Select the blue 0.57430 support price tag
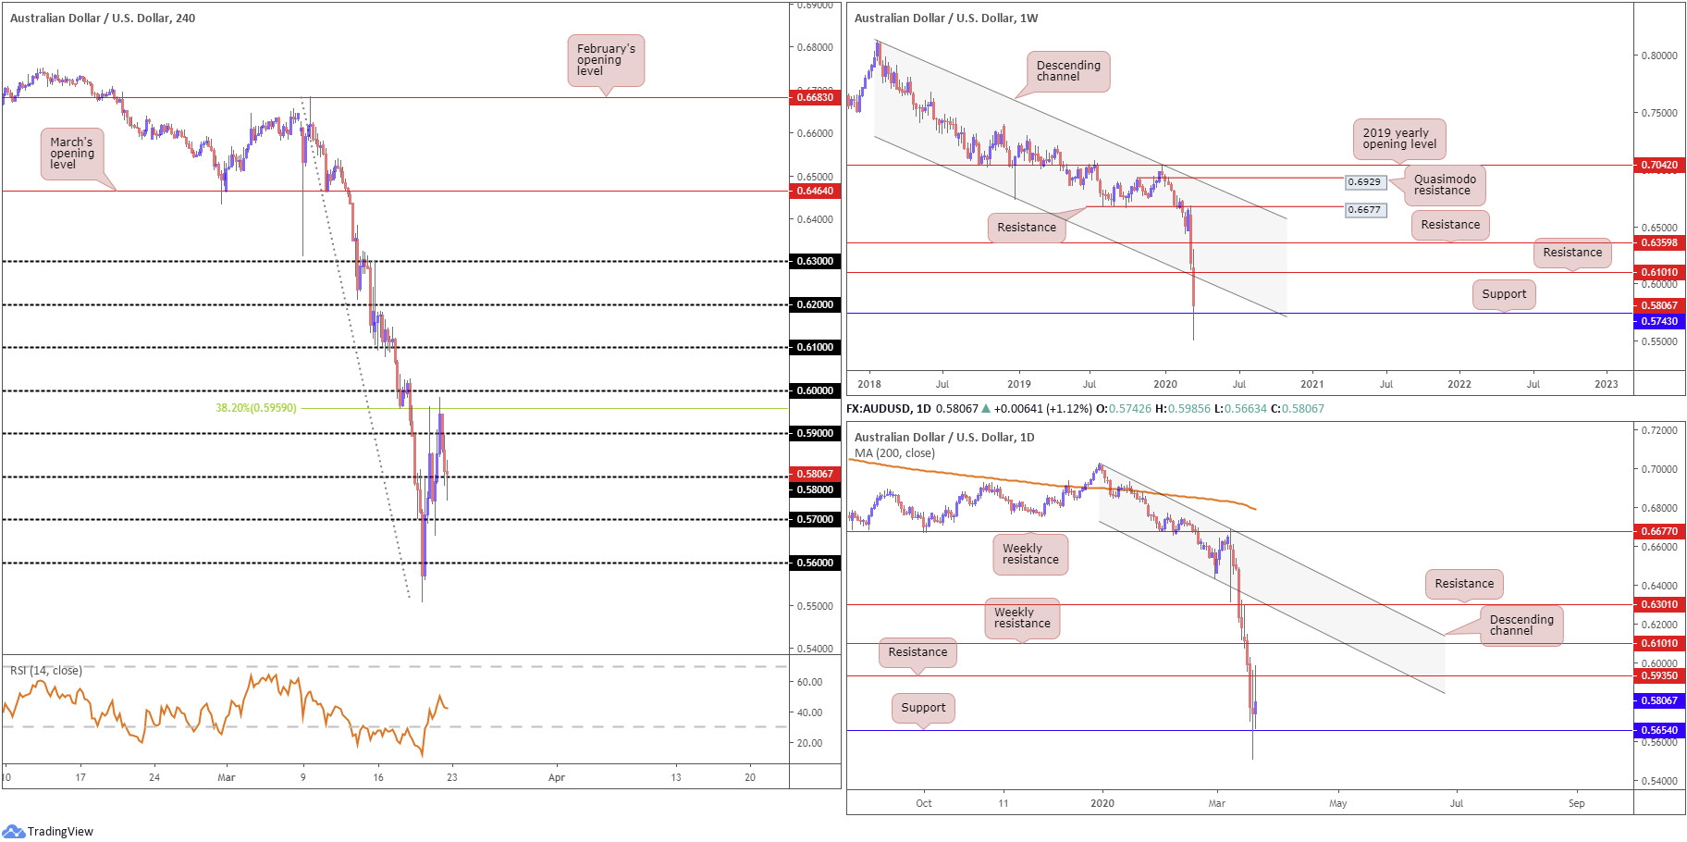This screenshot has width=1687, height=842. point(1659,321)
